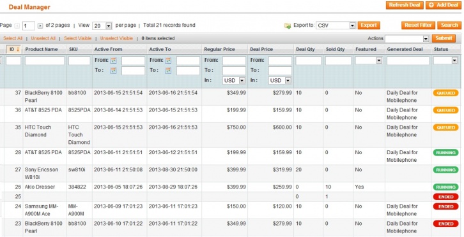Click the Active From 'From' date field
The image size is (464, 237).
[x=133, y=61]
